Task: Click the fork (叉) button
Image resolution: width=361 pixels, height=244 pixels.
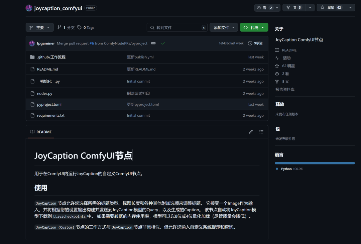Action: coord(294,8)
